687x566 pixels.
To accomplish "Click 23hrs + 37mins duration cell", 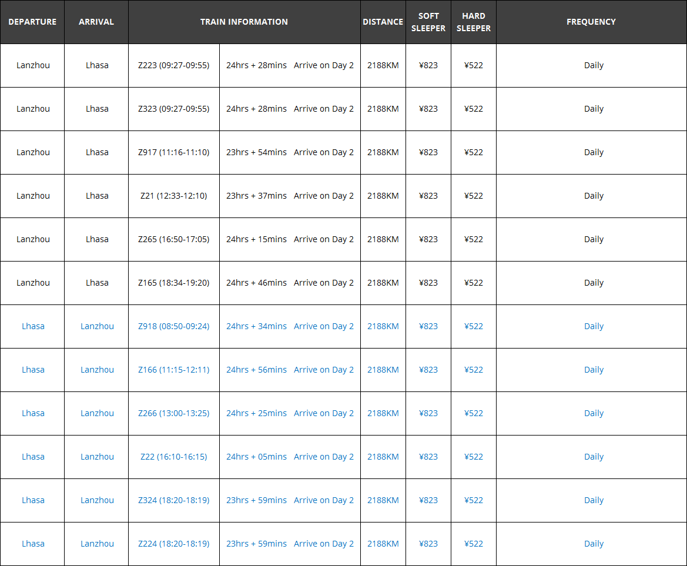I will click(x=256, y=196).
